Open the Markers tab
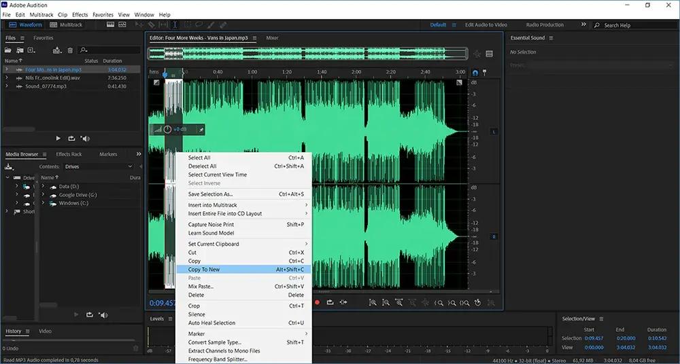 pyautogui.click(x=108, y=154)
